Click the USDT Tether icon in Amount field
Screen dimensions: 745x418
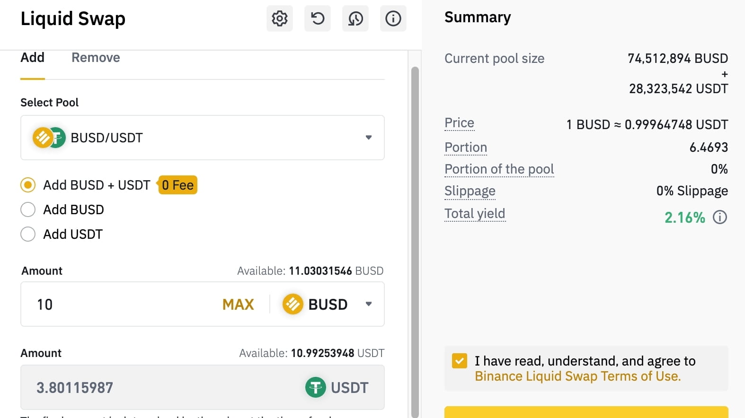tap(316, 388)
